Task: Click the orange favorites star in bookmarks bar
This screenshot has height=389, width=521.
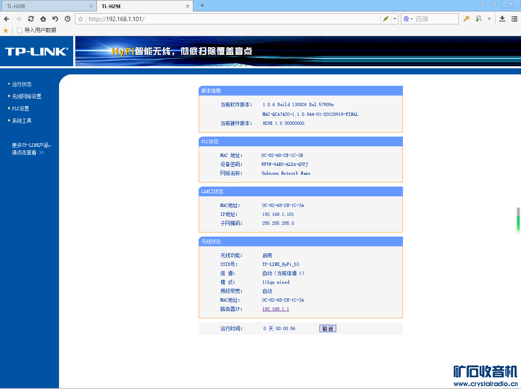Action: coord(6,30)
